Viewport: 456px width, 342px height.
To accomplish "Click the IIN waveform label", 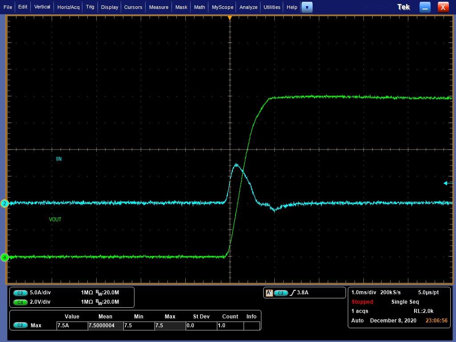I will [x=59, y=159].
